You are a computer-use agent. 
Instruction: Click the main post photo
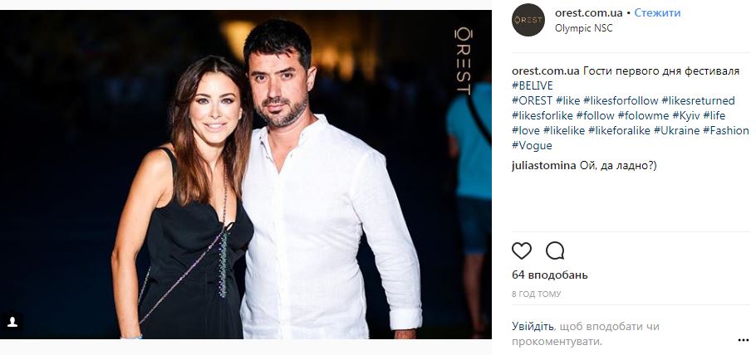[246, 174]
